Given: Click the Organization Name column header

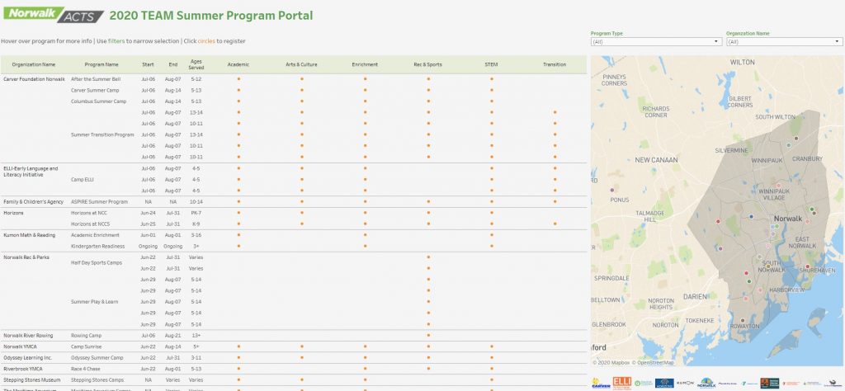Looking at the screenshot, I should click(34, 64).
